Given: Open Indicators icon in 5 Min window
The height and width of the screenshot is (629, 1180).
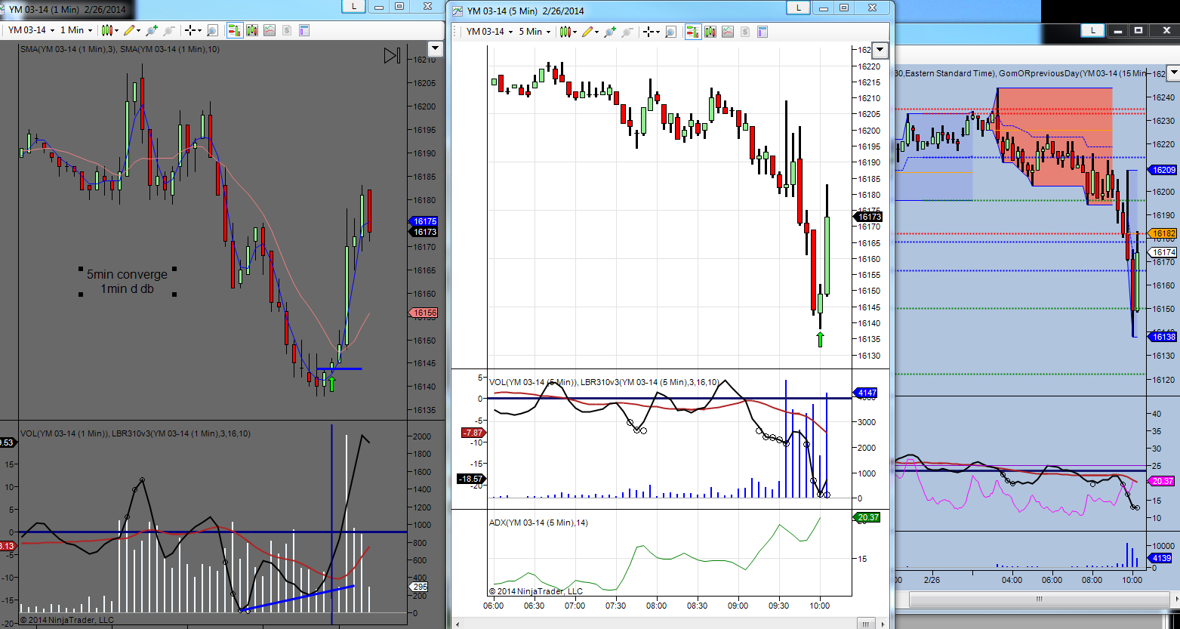Looking at the screenshot, I should (x=727, y=32).
